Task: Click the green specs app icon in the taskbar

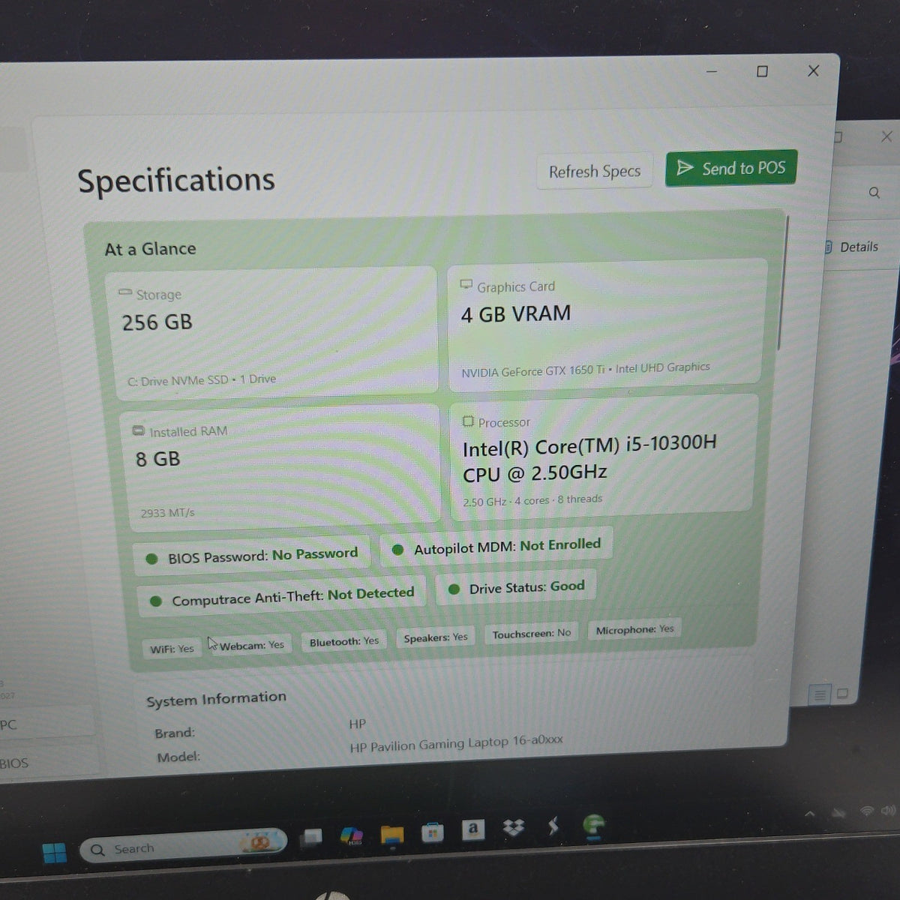Action: click(x=593, y=825)
